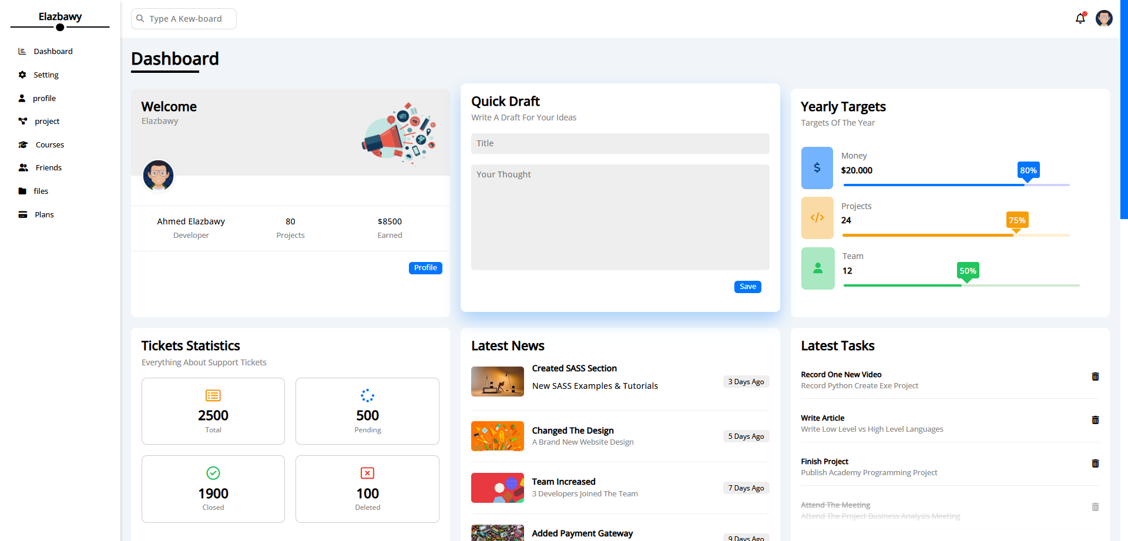Click the Welcome card profile avatar

[158, 176]
